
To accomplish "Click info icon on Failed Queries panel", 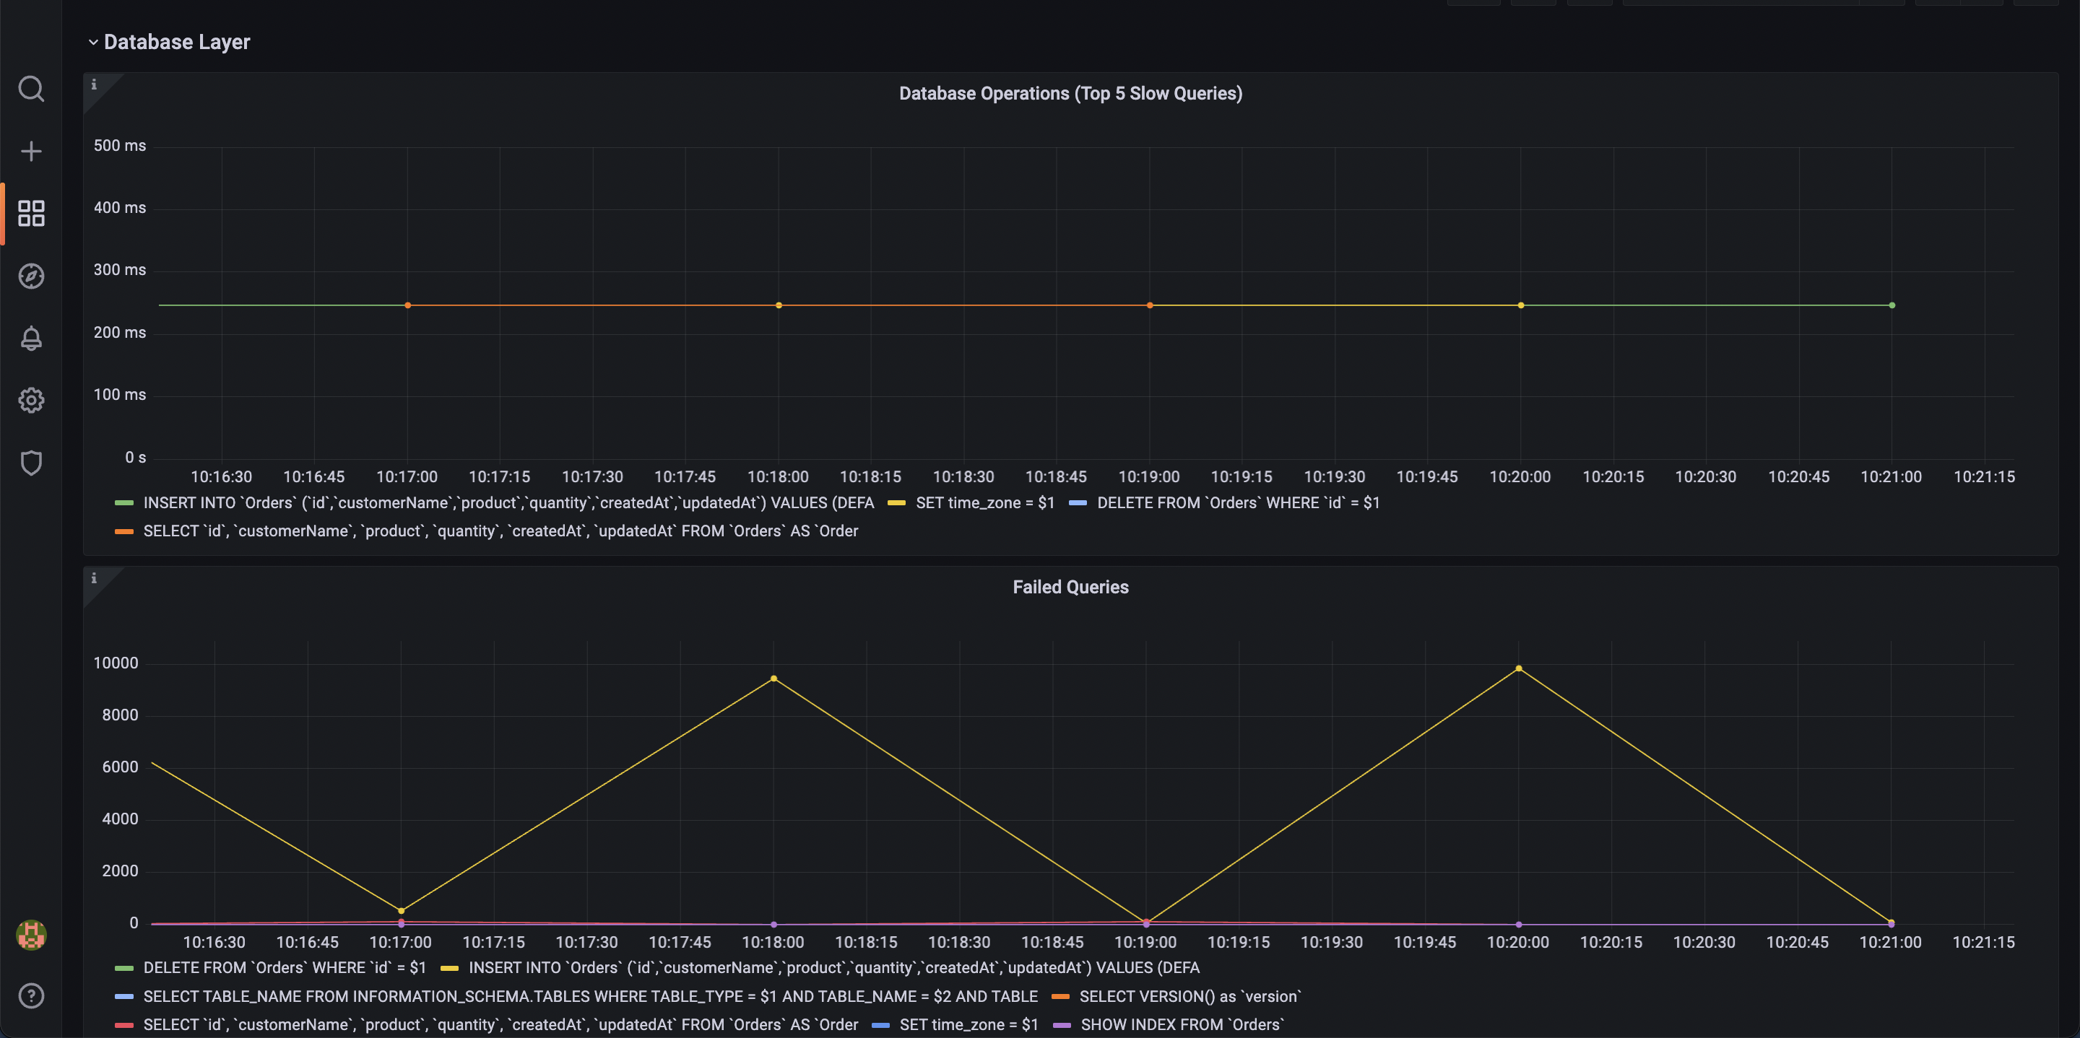I will coord(94,578).
